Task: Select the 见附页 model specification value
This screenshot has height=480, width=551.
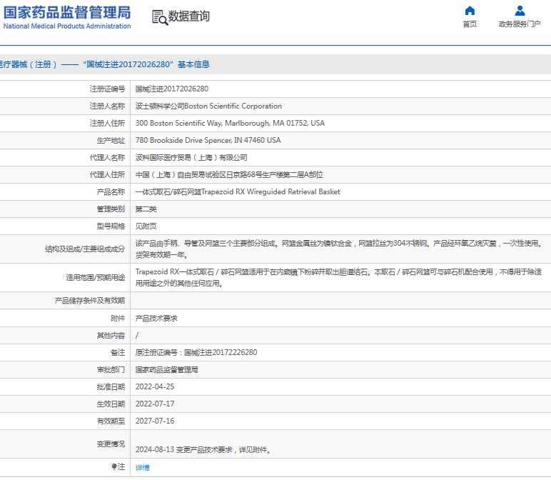Action: tap(146, 226)
